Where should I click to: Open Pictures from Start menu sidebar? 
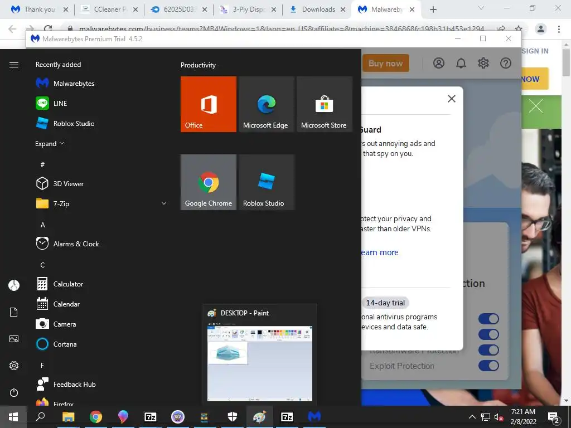tap(14, 339)
